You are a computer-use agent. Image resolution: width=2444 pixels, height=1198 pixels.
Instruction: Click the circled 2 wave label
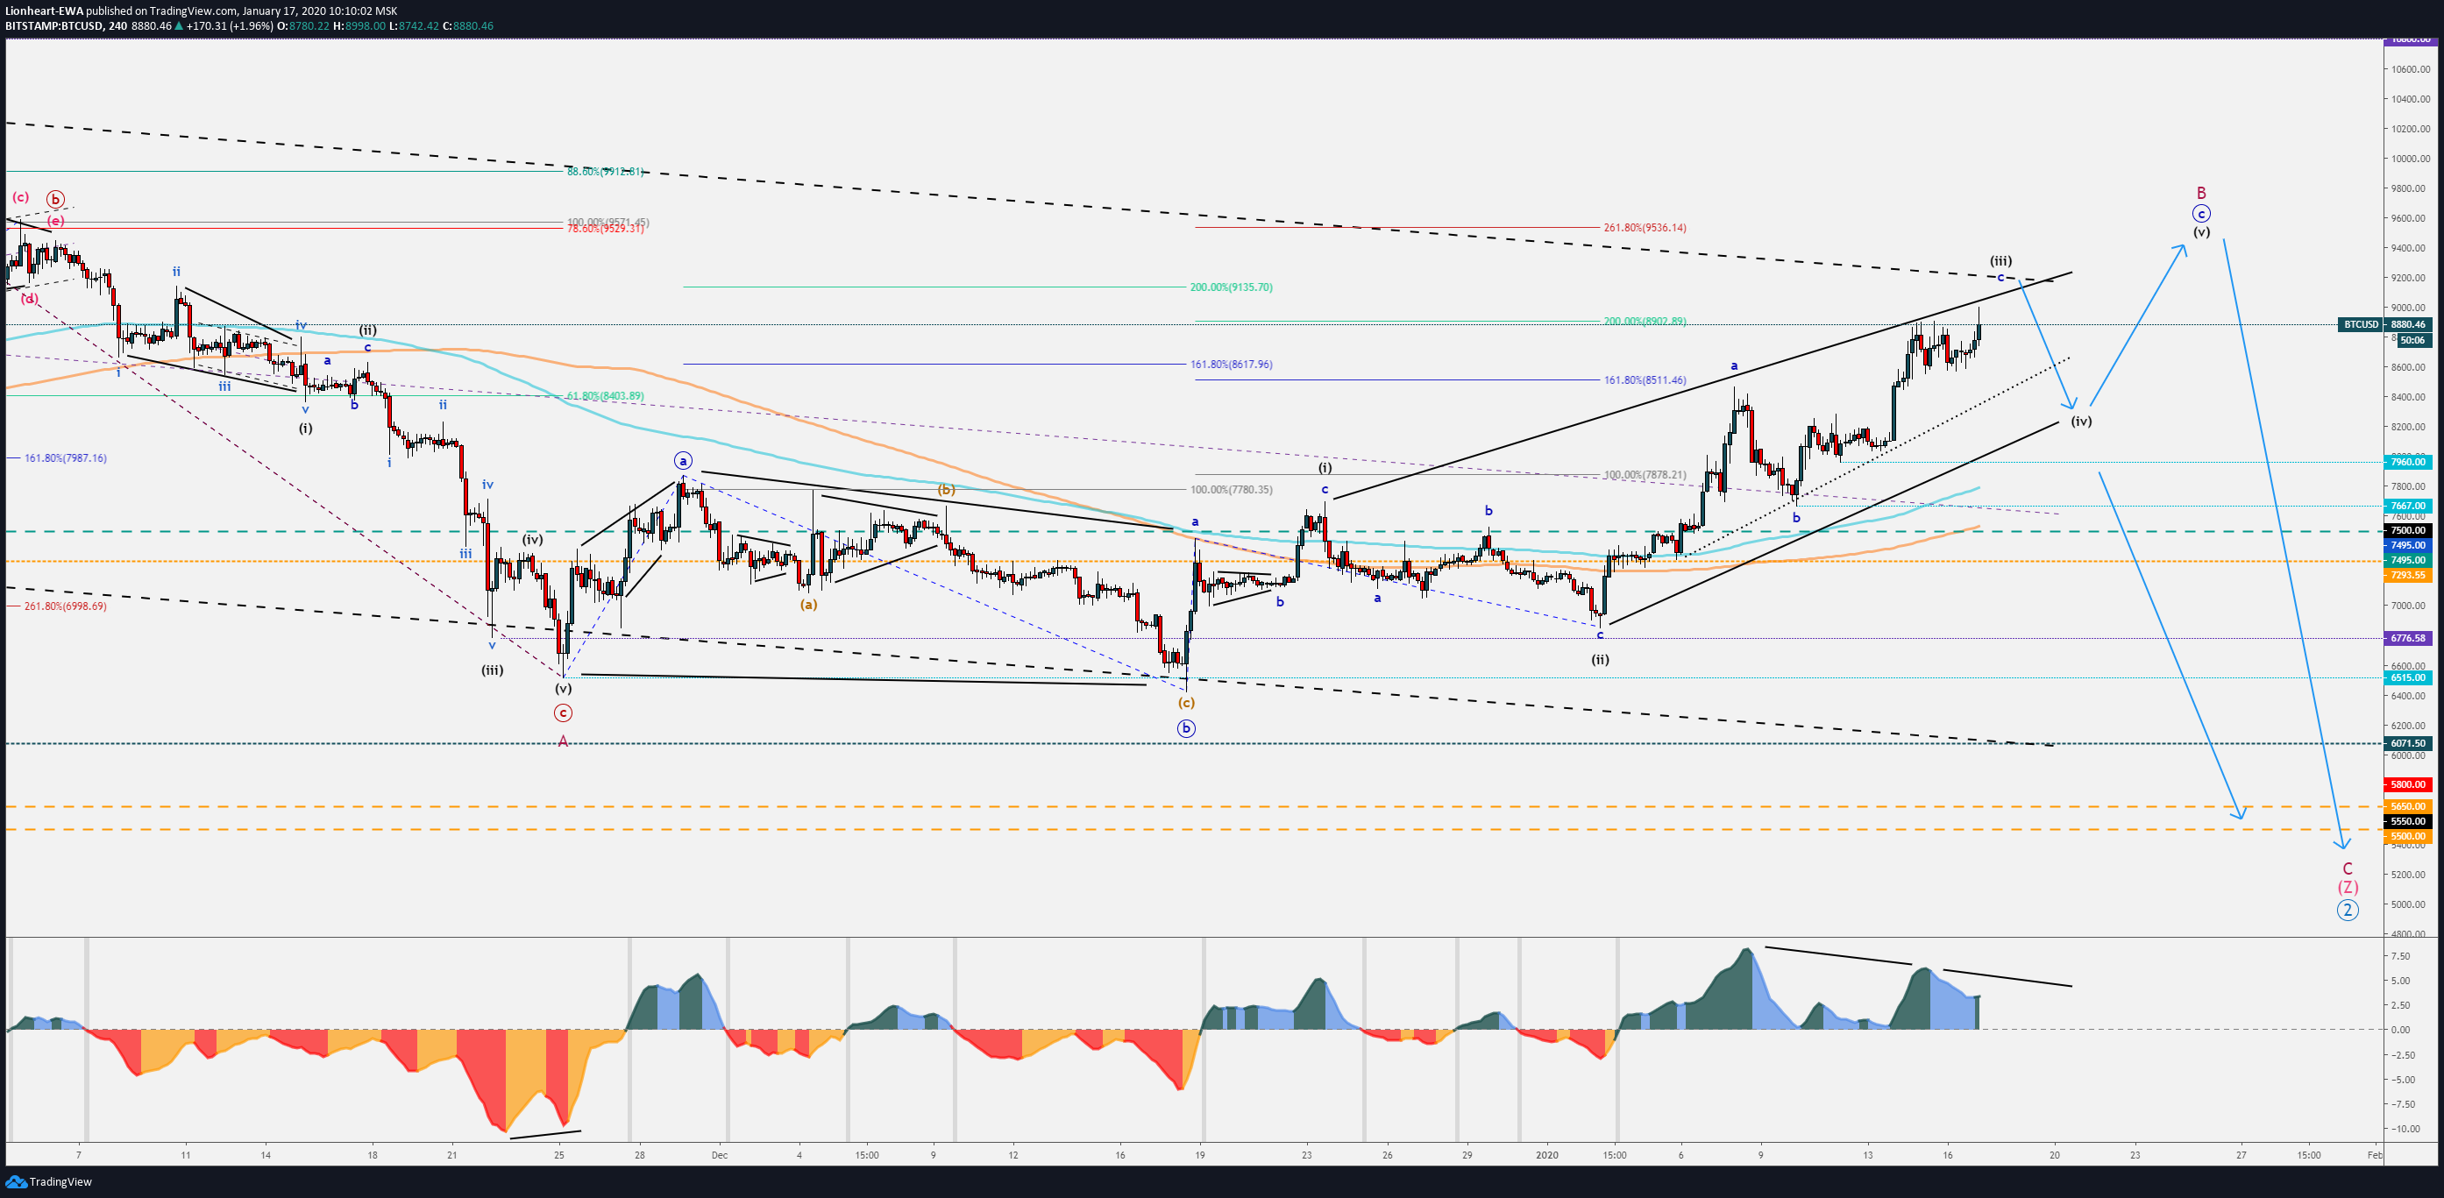tap(2348, 911)
